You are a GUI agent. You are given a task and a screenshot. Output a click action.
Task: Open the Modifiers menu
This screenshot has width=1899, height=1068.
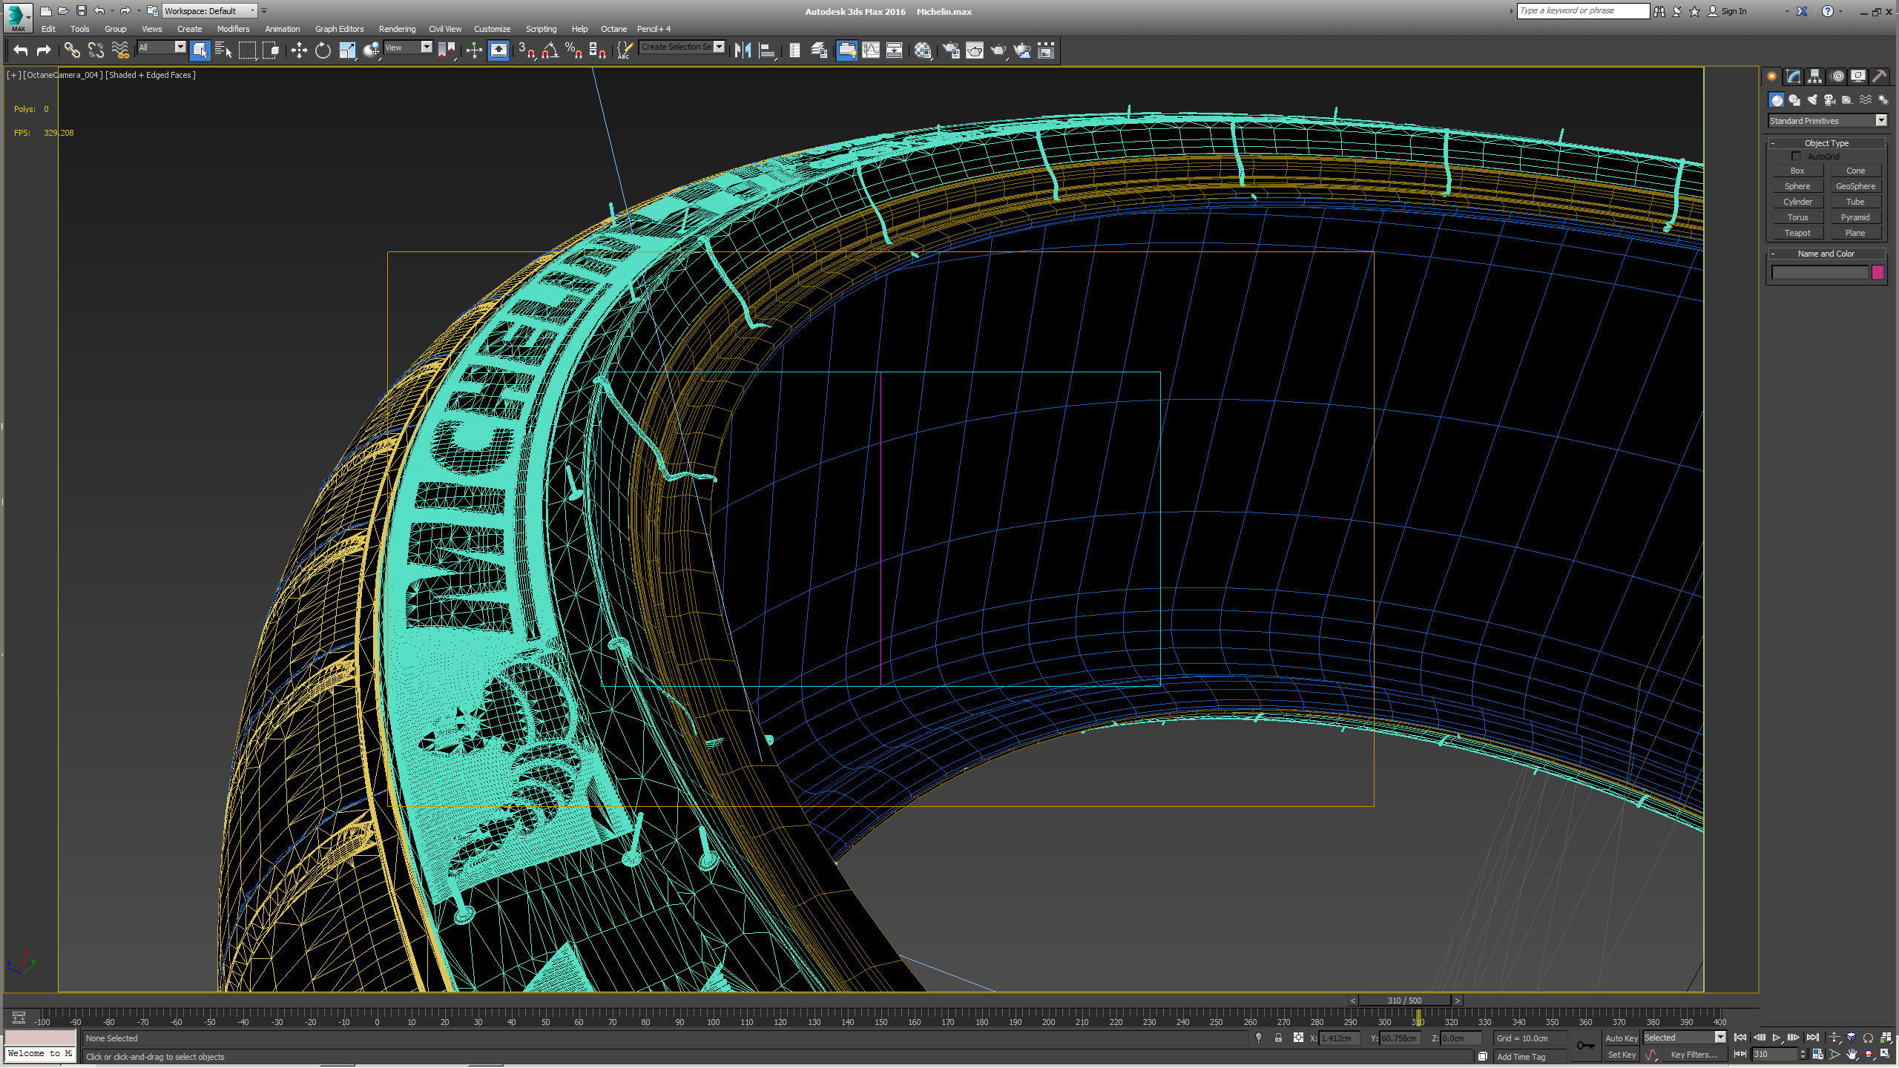pos(233,29)
